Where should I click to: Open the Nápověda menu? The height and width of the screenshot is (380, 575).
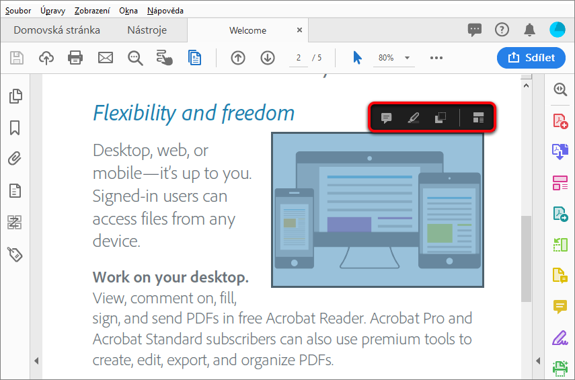165,11
